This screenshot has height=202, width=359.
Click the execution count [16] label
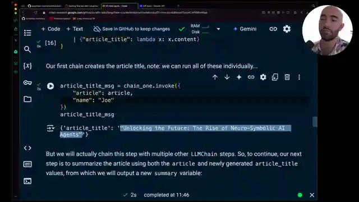coord(50,43)
